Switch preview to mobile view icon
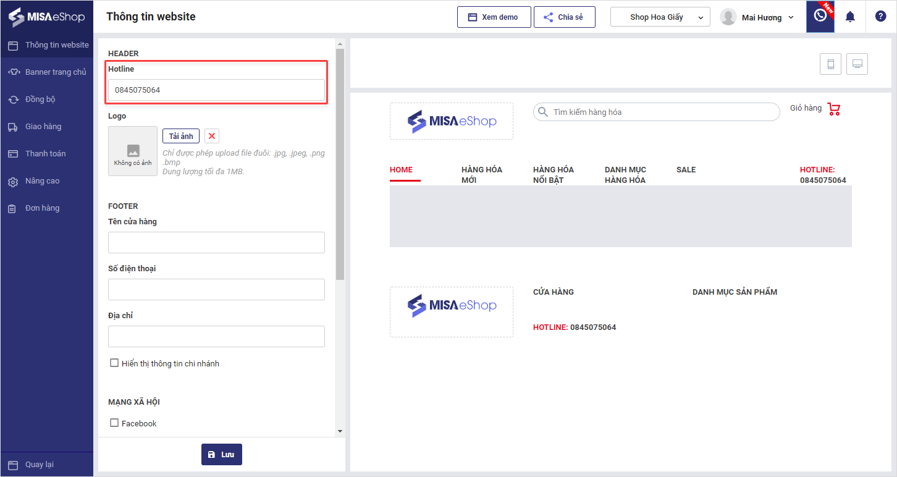 click(831, 64)
